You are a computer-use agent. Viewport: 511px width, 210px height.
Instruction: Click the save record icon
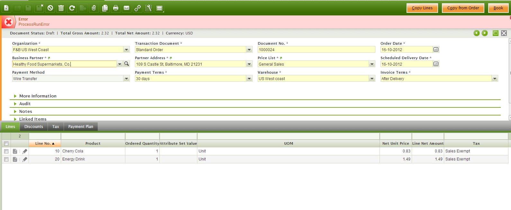pos(28,8)
